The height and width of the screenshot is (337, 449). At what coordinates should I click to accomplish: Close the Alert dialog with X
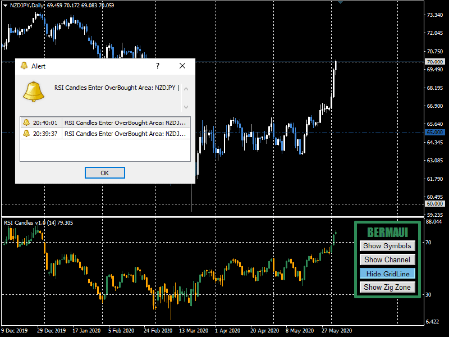click(182, 66)
